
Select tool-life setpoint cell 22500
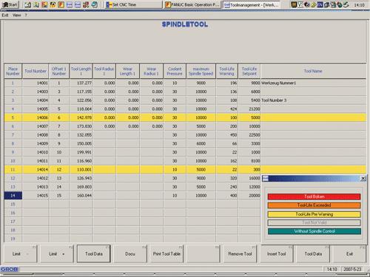[x=249, y=135]
